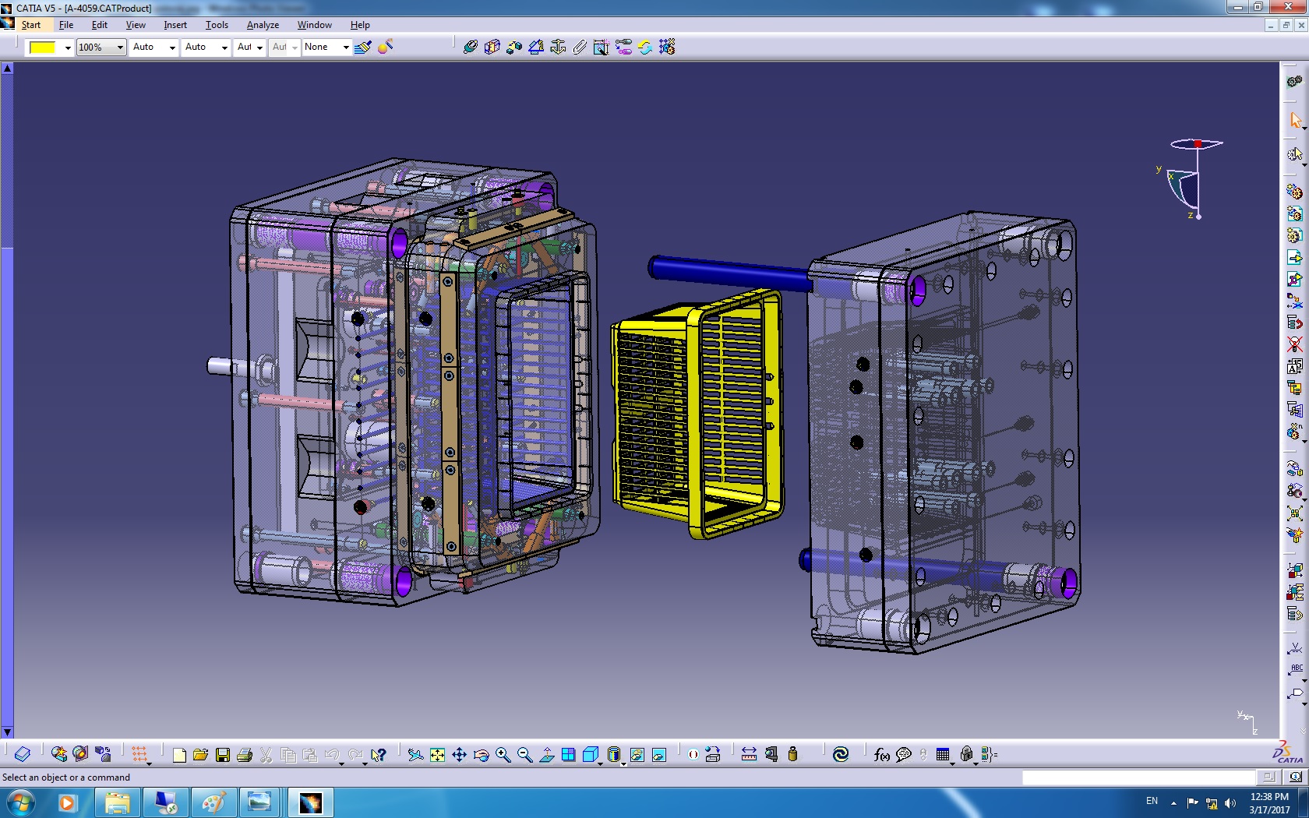Toggle Hide/Show for selected object
Screen dimensions: 1309x818
637,754
